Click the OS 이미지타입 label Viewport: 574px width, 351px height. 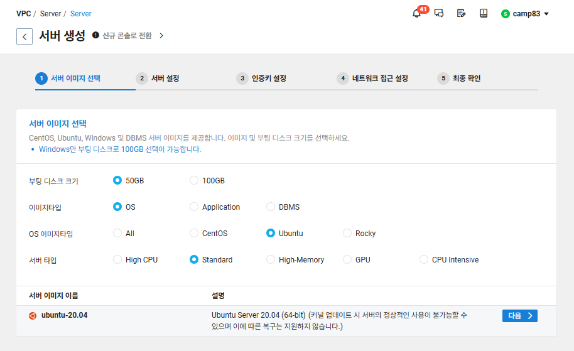point(51,234)
